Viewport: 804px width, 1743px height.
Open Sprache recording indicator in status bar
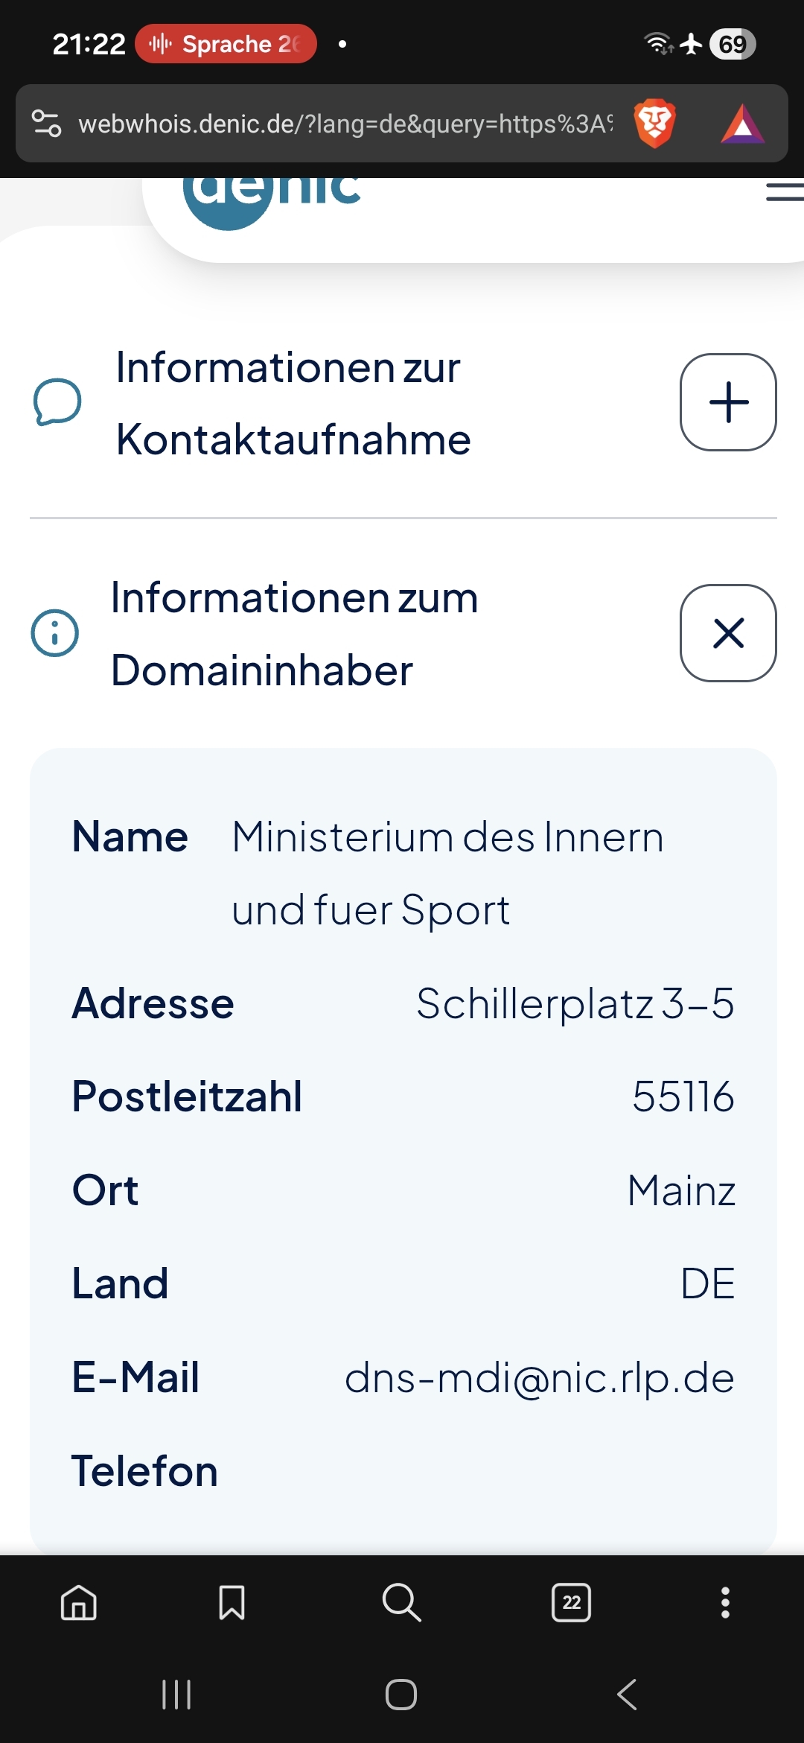[226, 44]
